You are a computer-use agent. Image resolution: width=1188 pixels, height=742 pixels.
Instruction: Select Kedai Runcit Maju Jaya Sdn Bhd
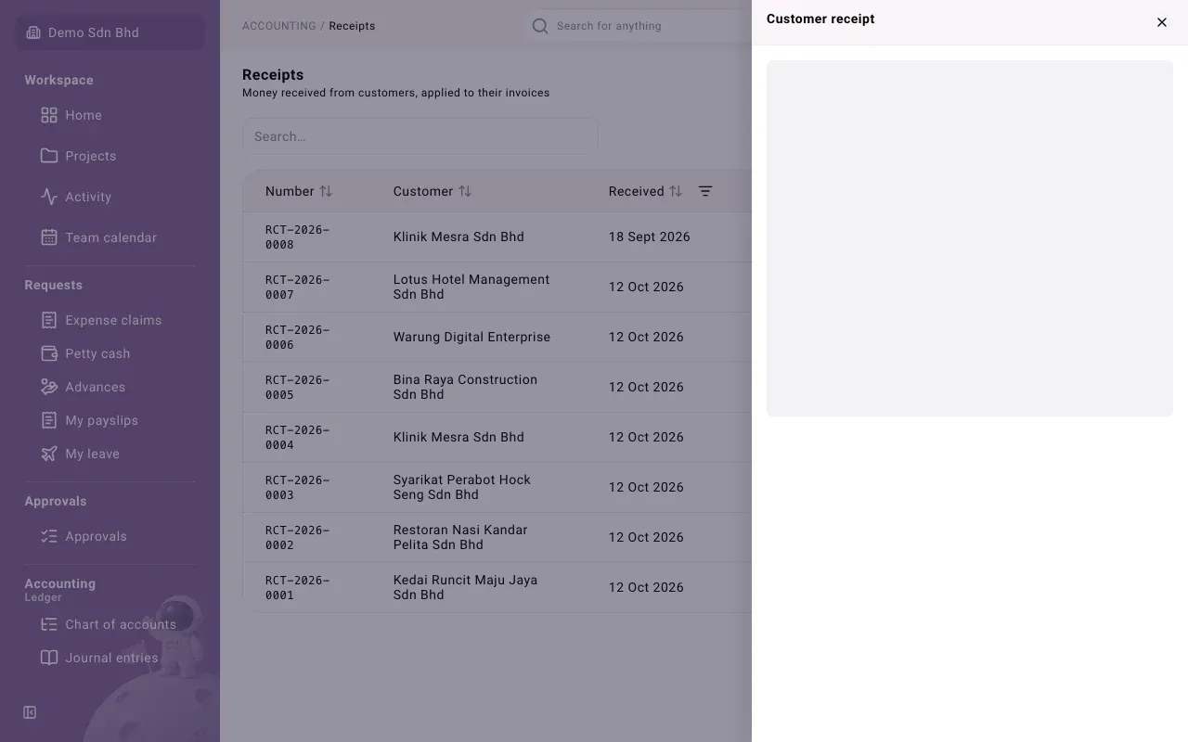click(x=497, y=587)
